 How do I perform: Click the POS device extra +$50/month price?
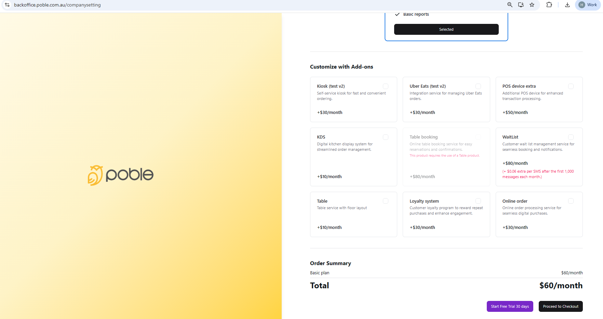click(515, 113)
